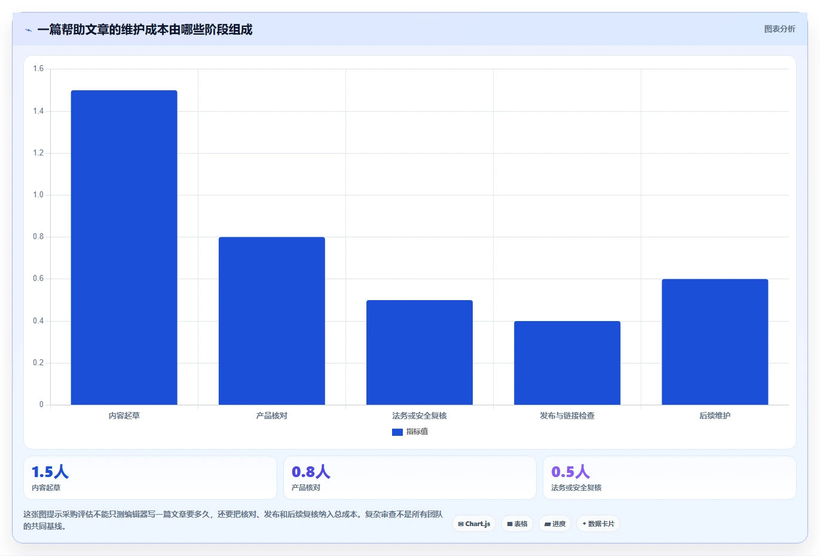Click the 数据卡片 tag chip
Image resolution: width=820 pixels, height=556 pixels.
click(x=598, y=524)
